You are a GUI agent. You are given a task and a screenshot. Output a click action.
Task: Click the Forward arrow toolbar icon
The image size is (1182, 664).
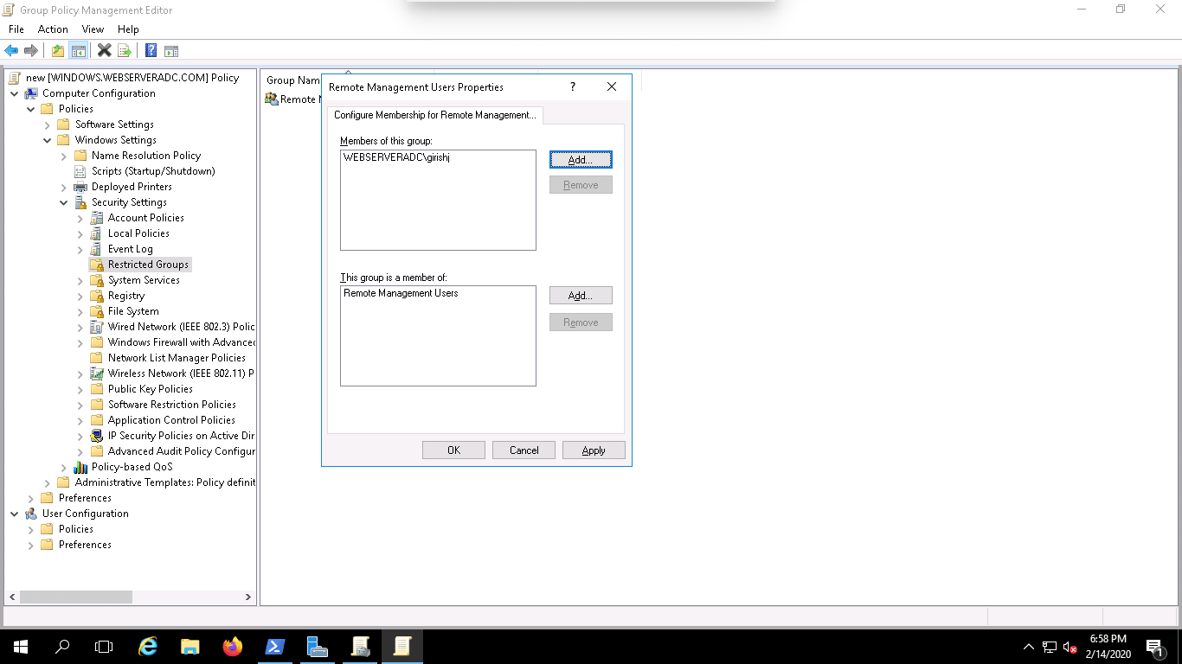click(x=31, y=51)
